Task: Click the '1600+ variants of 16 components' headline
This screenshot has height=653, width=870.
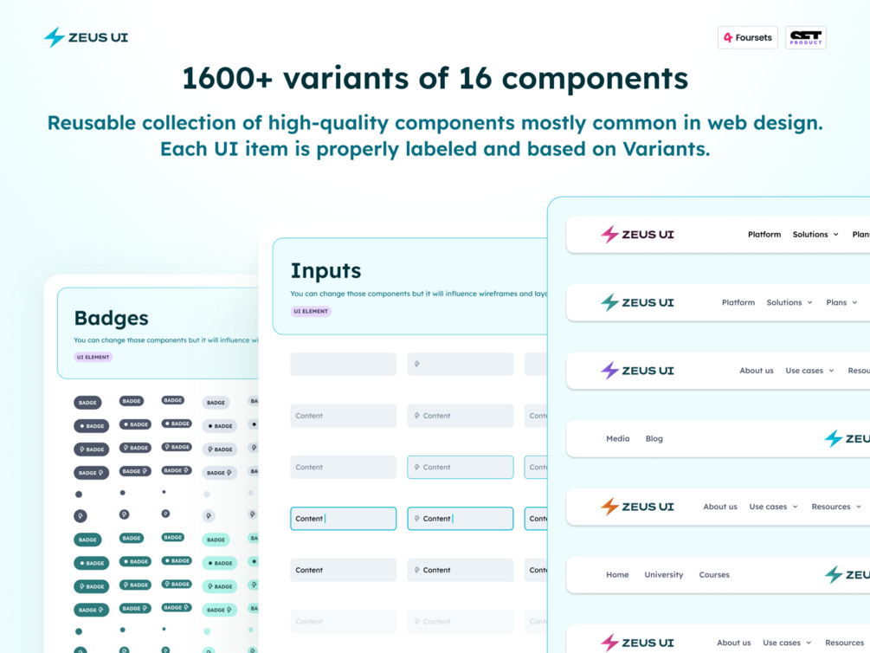Action: tap(435, 78)
